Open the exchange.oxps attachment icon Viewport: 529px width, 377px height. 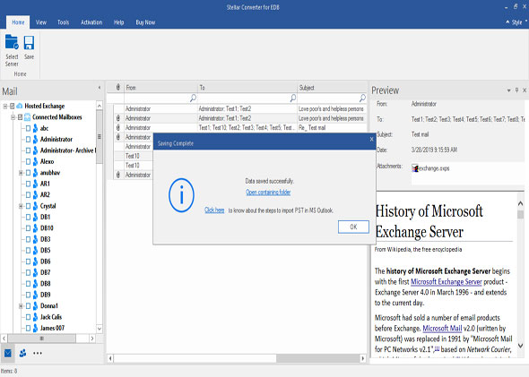pyautogui.click(x=415, y=168)
